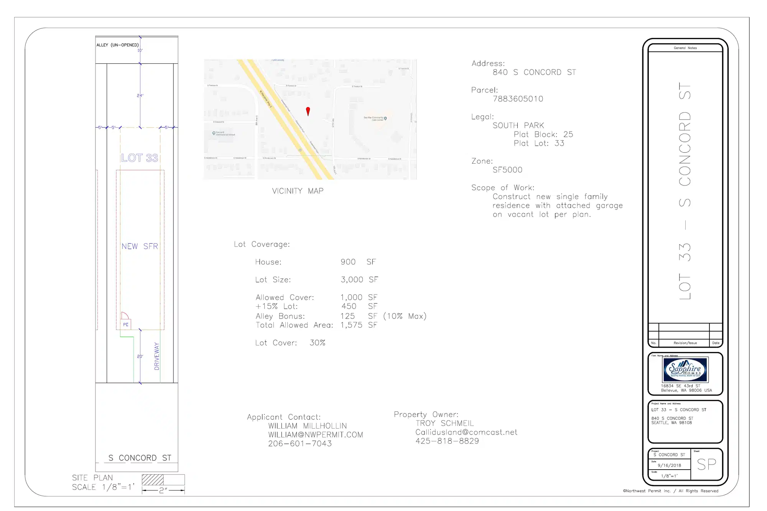Click email WILLIAM@NWPERMIT.COM
Screen dimensions: 767x511
click(x=316, y=435)
